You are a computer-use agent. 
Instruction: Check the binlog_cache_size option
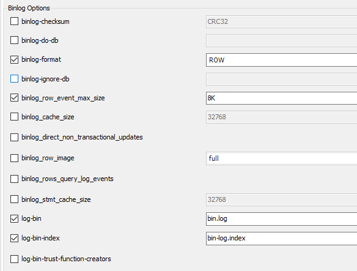click(14, 117)
